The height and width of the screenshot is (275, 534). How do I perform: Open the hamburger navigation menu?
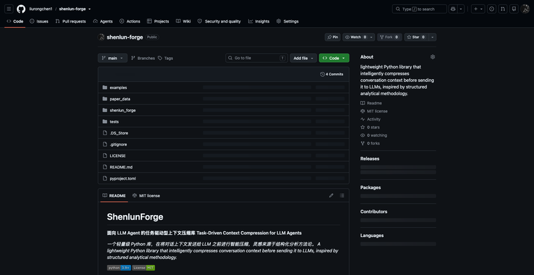point(9,9)
